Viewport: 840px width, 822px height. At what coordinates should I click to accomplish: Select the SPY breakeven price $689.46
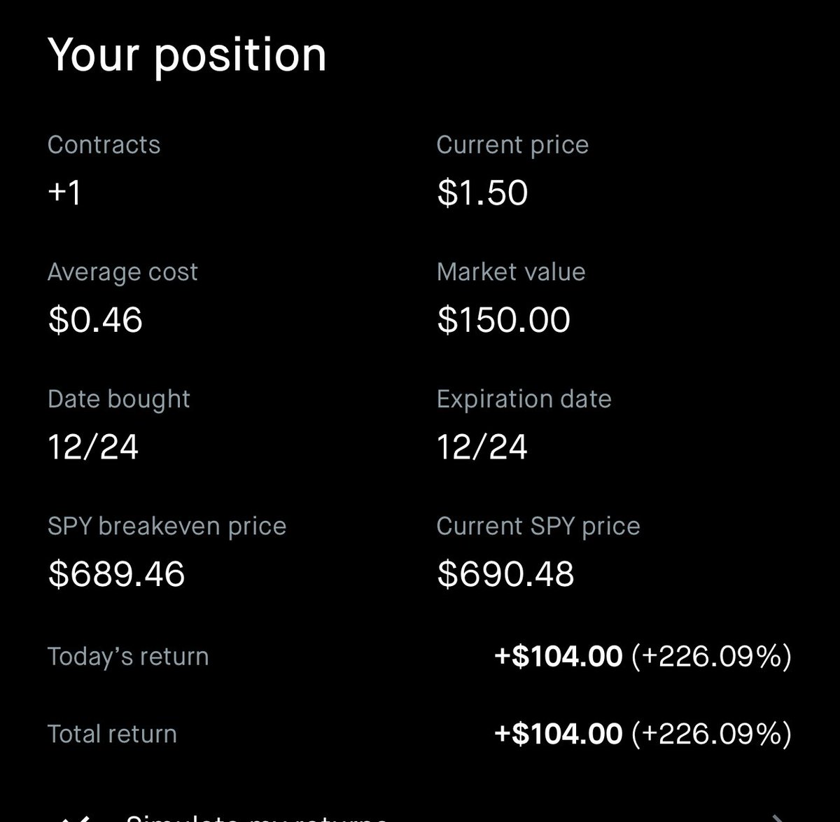117,574
